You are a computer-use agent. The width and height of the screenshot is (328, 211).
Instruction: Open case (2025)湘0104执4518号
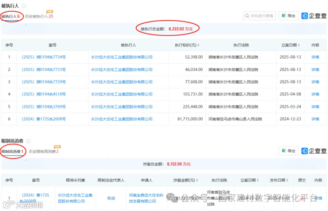point(44,94)
